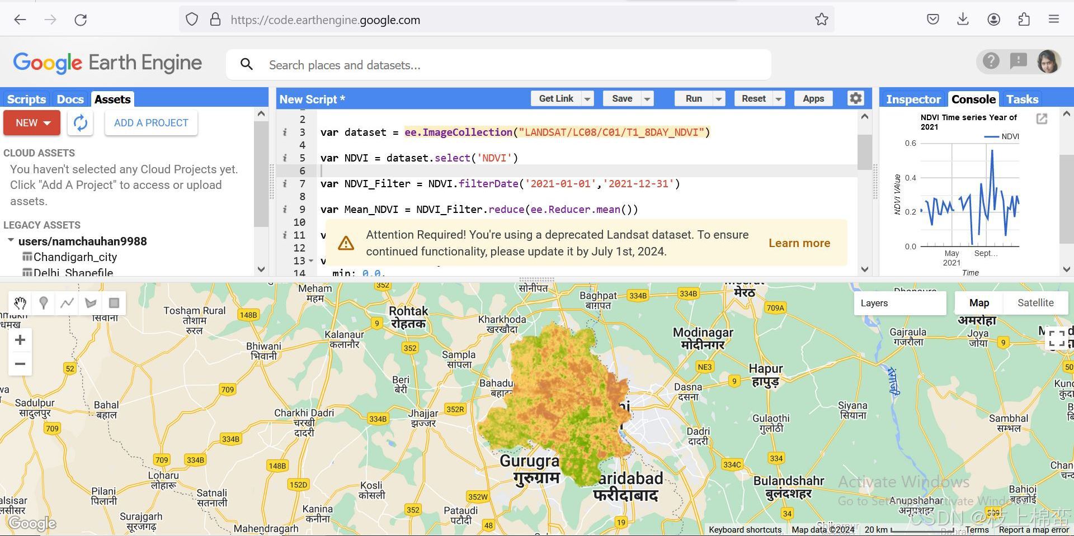Click the code editor vertical scrollbar
1074x536 pixels.
pos(864,151)
